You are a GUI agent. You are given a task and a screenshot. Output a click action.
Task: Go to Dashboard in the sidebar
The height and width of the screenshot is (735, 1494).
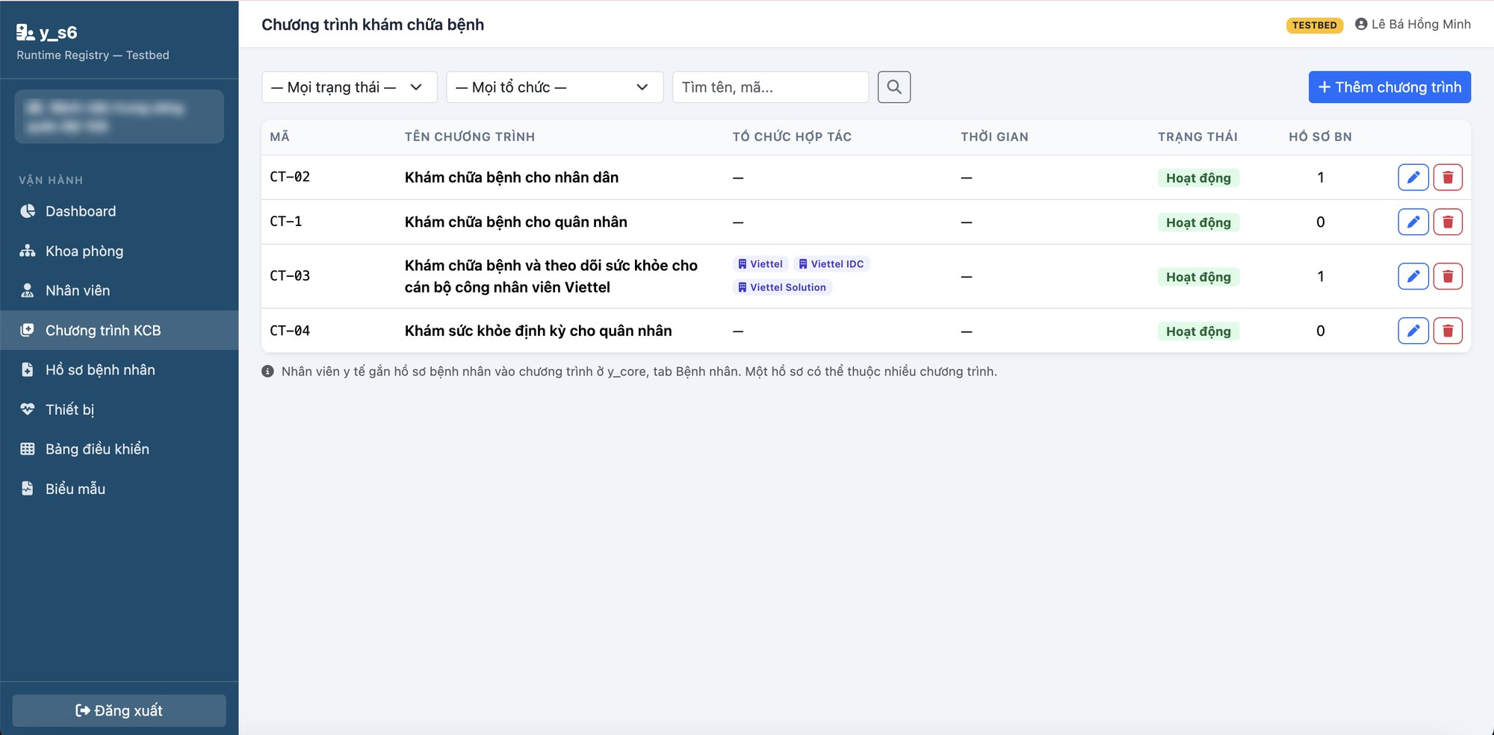pyautogui.click(x=120, y=211)
